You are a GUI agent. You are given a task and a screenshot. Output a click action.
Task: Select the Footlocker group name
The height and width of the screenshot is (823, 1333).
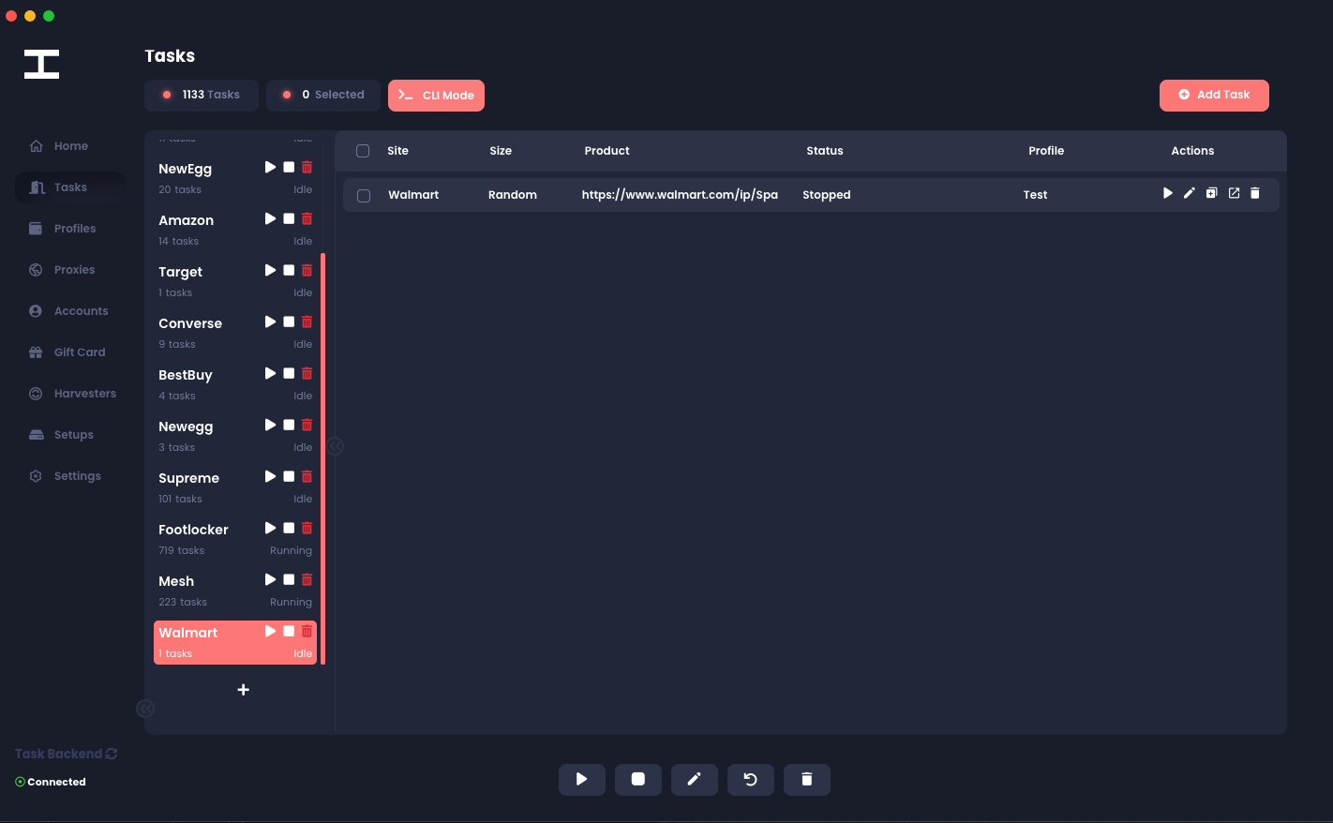[x=193, y=530]
